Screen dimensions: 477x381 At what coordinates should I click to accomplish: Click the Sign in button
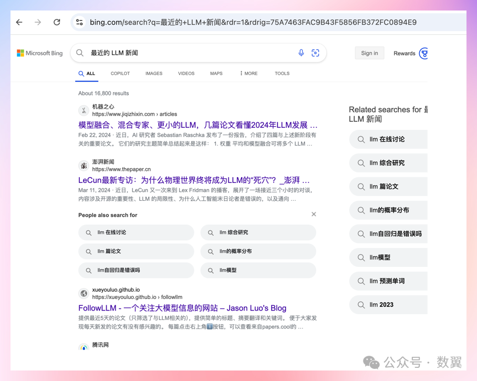[370, 53]
